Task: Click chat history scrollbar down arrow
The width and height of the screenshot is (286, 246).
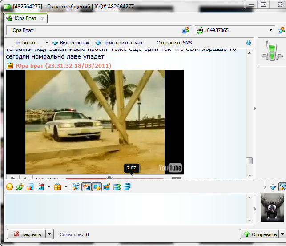Action: point(250,175)
